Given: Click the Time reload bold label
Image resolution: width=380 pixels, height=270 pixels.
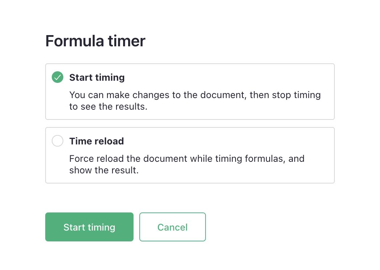Looking at the screenshot, I should pyautogui.click(x=96, y=141).
